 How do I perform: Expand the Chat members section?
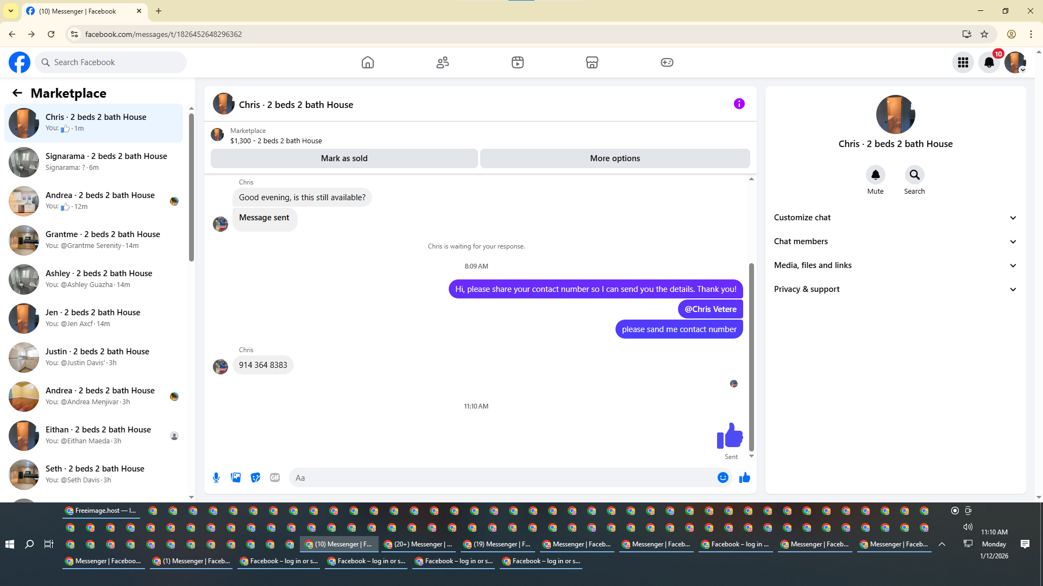coord(895,241)
